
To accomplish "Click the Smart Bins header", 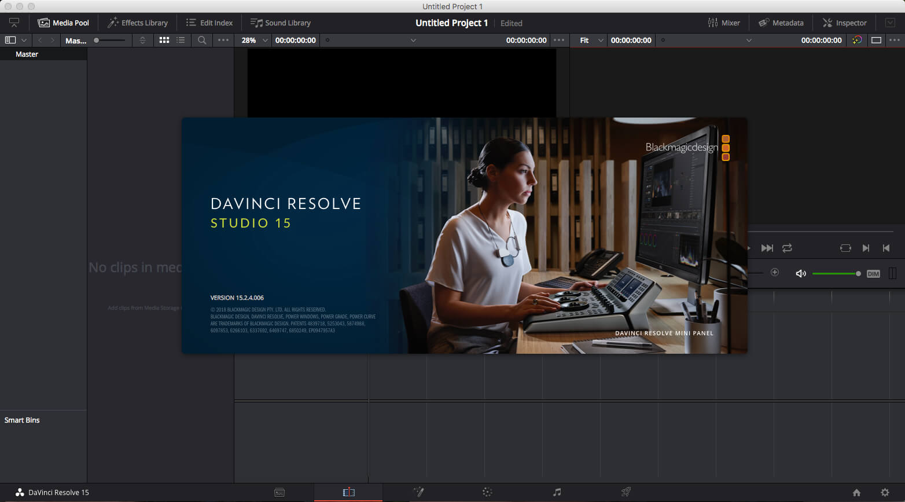I will tap(22, 420).
